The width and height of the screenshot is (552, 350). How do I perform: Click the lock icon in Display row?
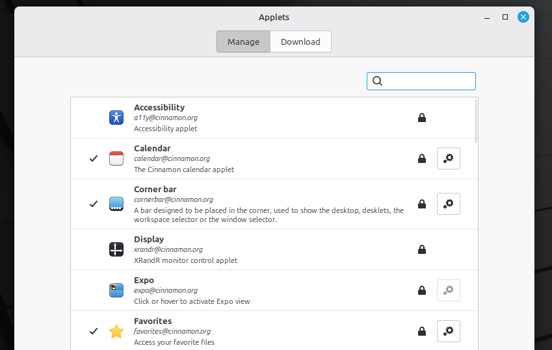422,249
